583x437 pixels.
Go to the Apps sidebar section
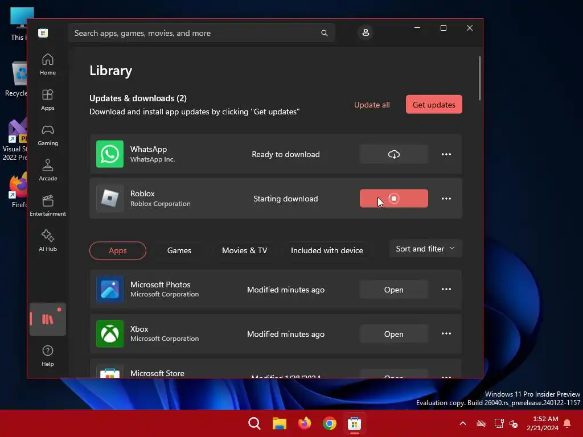[48, 100]
